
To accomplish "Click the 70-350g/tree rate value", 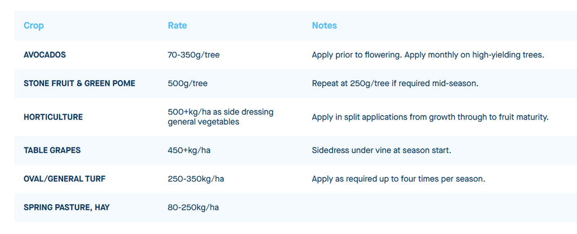I will pos(194,55).
